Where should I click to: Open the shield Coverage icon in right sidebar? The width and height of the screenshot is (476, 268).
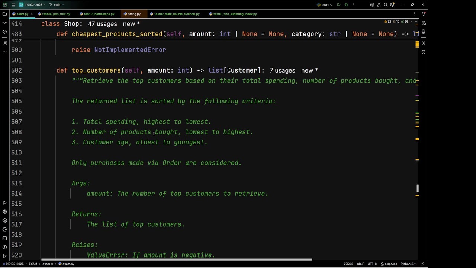[424, 52]
